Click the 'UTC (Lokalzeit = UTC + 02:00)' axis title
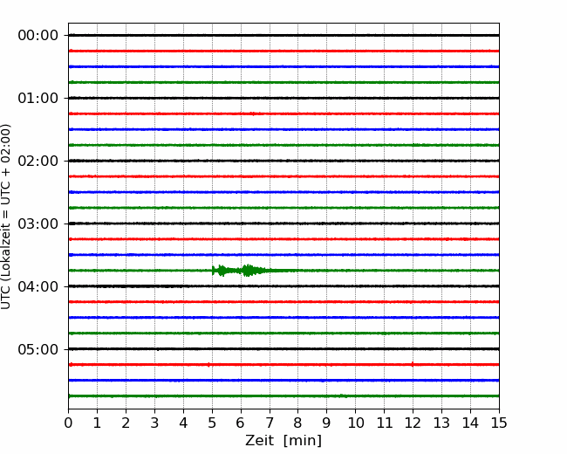Viewport: 567px width, 454px height. [x=6, y=217]
